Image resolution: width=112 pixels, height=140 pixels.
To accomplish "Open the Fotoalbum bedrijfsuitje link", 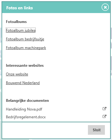I will point(25,39).
